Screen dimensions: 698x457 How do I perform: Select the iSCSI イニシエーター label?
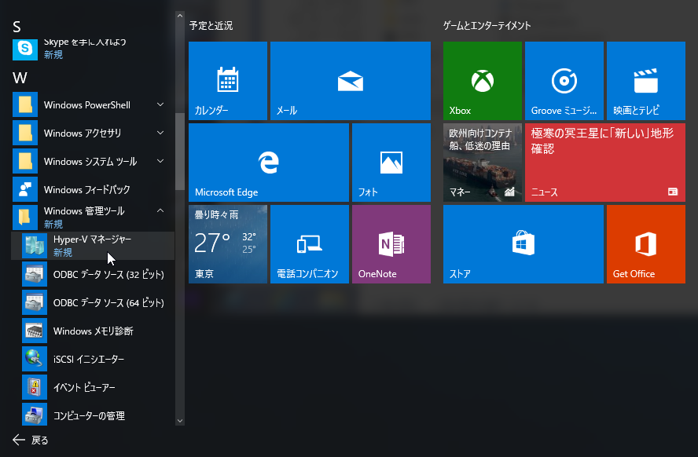click(x=89, y=359)
